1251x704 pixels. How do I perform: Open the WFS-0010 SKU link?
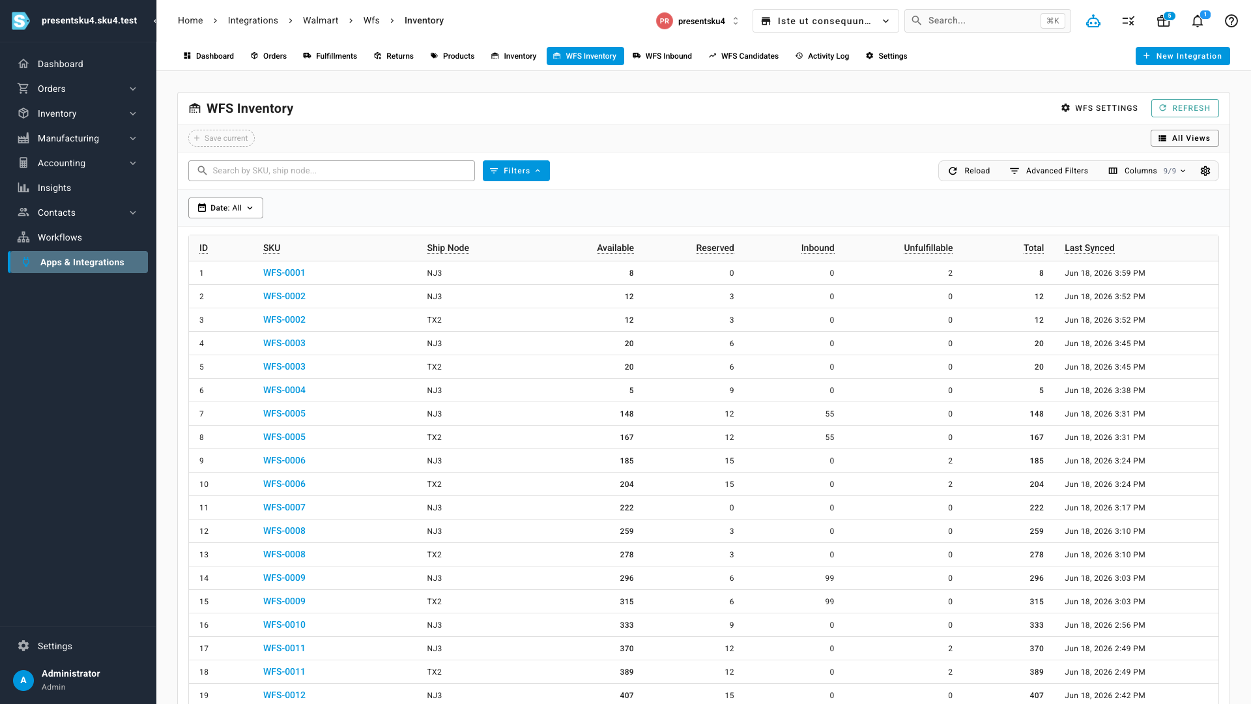click(x=284, y=624)
